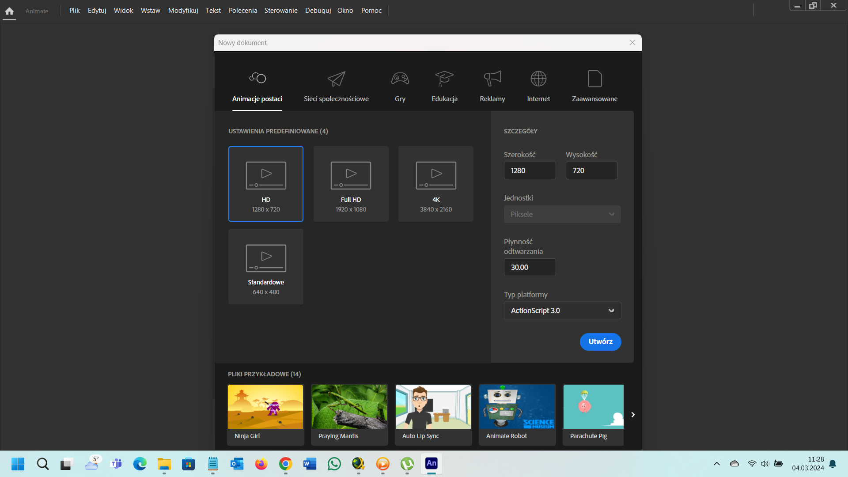
Task: Launch Outlook from taskbar
Action: click(237, 464)
